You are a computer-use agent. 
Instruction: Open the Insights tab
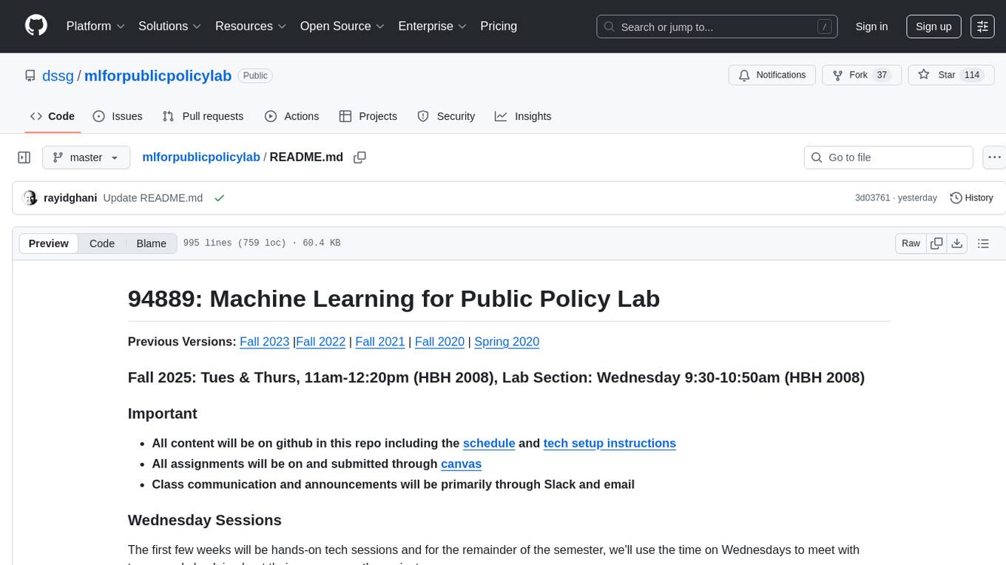click(523, 116)
